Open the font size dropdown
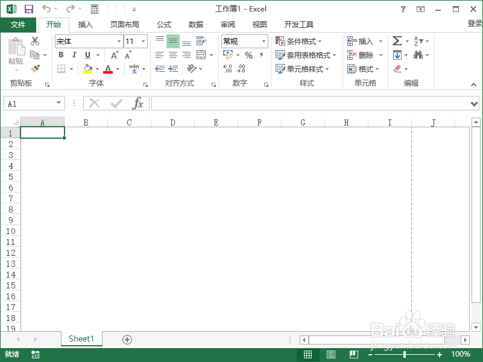The image size is (483, 362). [142, 41]
